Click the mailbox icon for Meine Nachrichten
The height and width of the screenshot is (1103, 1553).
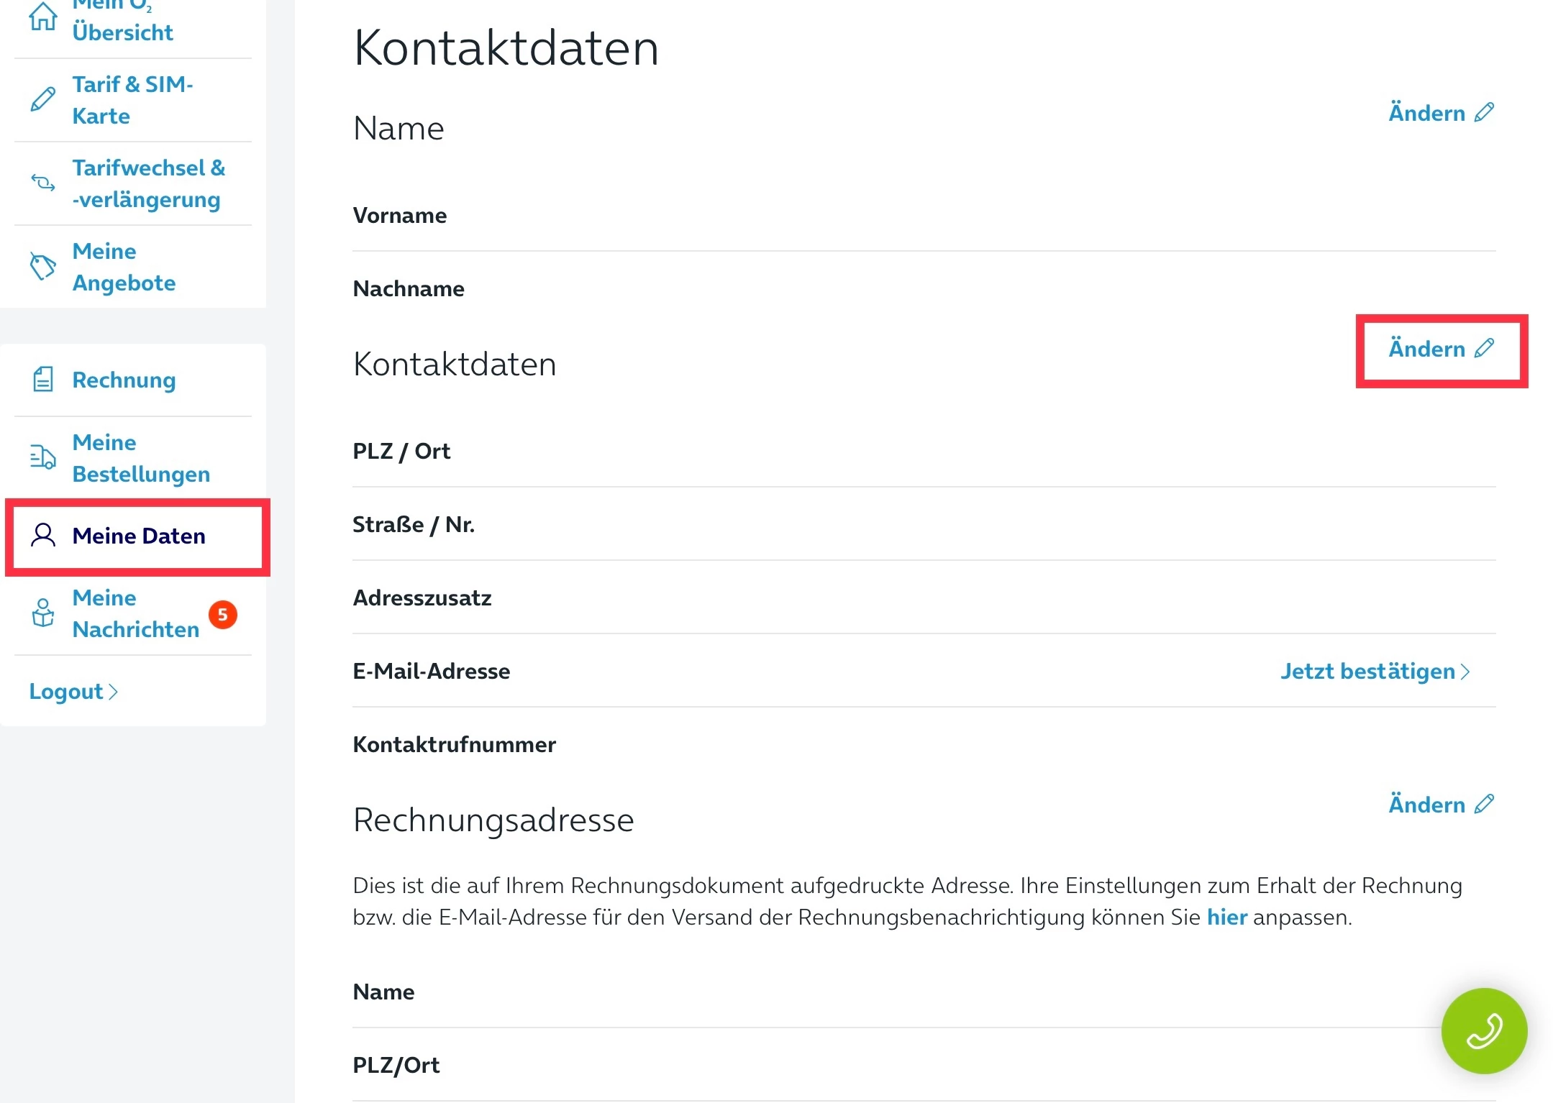point(43,613)
